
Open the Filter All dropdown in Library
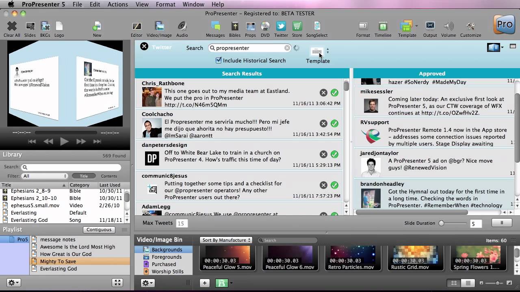(45, 176)
